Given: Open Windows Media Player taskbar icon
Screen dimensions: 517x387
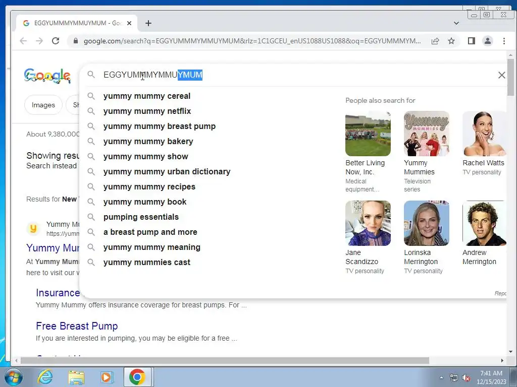Looking at the screenshot, I should (x=106, y=377).
